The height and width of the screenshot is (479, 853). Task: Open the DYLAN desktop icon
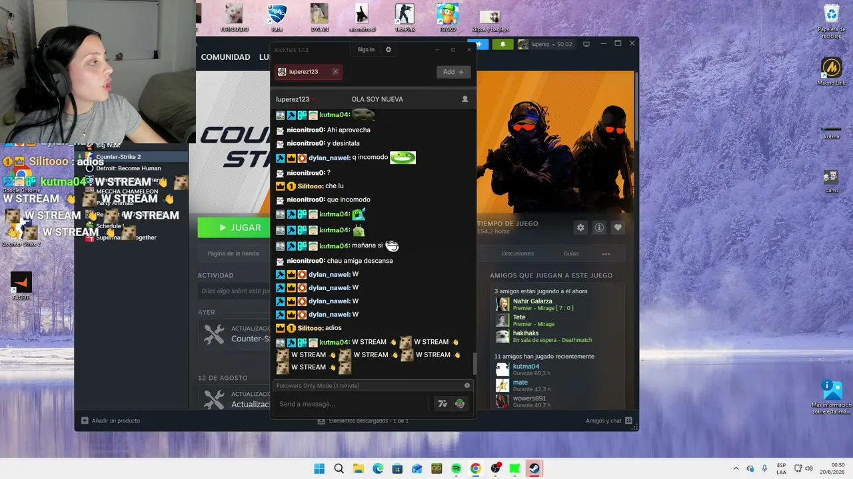[x=320, y=17]
